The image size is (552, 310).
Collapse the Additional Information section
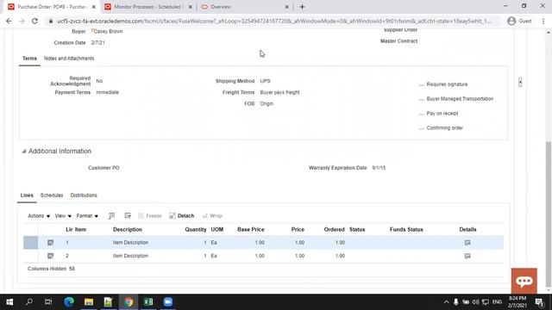pyautogui.click(x=23, y=152)
